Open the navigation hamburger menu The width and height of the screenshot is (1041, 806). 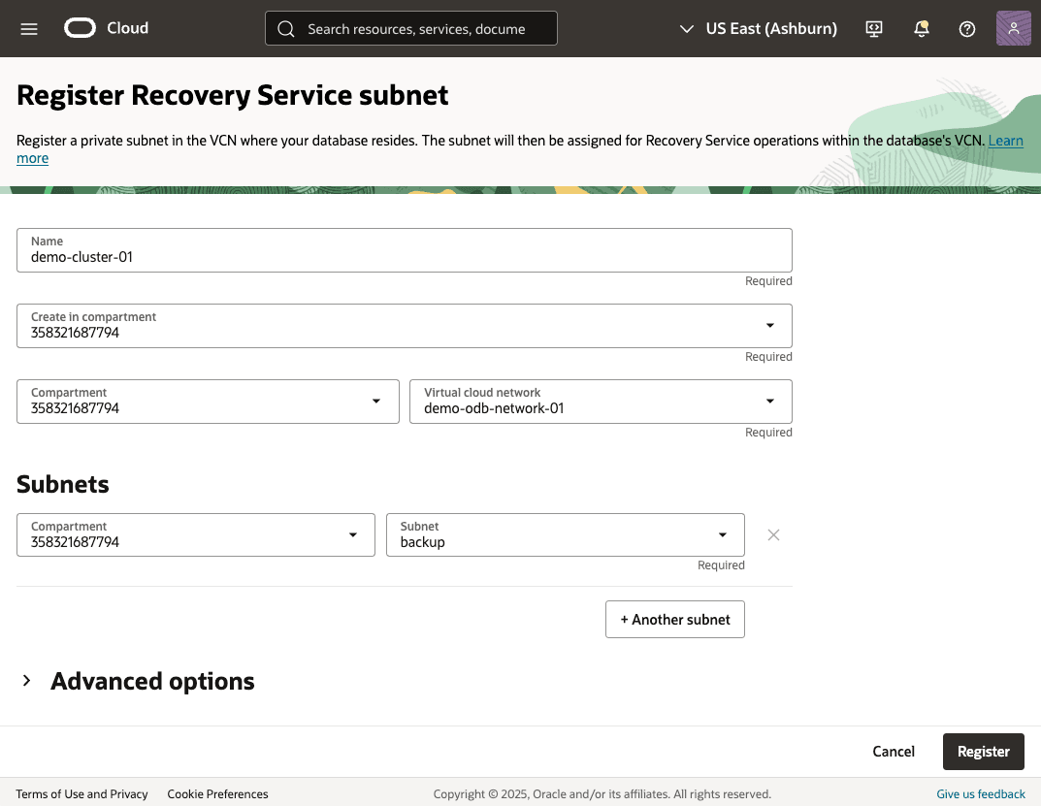[28, 28]
